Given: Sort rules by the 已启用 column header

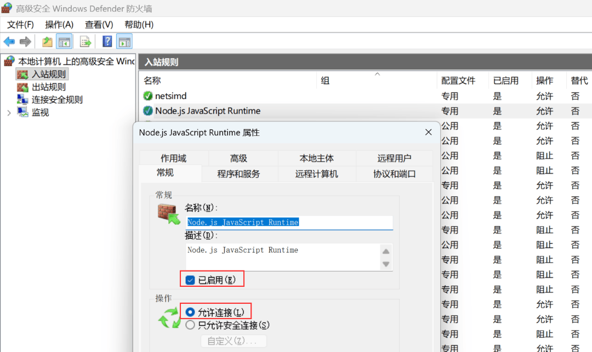Looking at the screenshot, I should coord(510,80).
